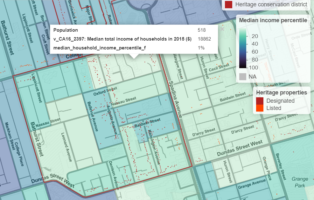Click the median income value 18862
The height and width of the screenshot is (200, 314).
[204, 39]
